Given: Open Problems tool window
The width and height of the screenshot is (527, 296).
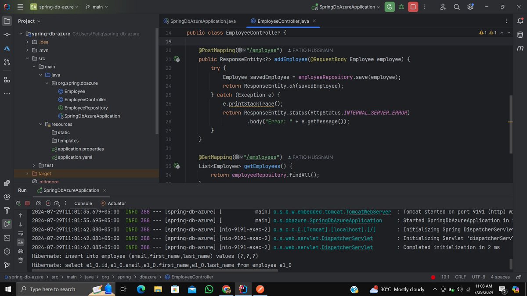Looking at the screenshot, I should (7, 251).
